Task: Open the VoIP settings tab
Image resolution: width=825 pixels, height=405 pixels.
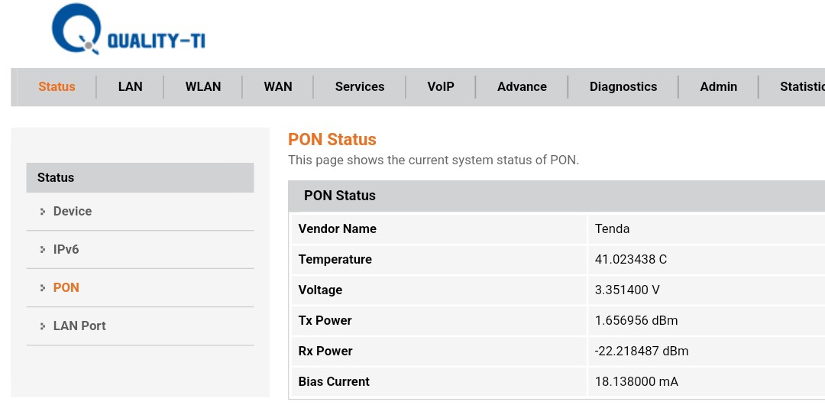Action: [x=441, y=87]
